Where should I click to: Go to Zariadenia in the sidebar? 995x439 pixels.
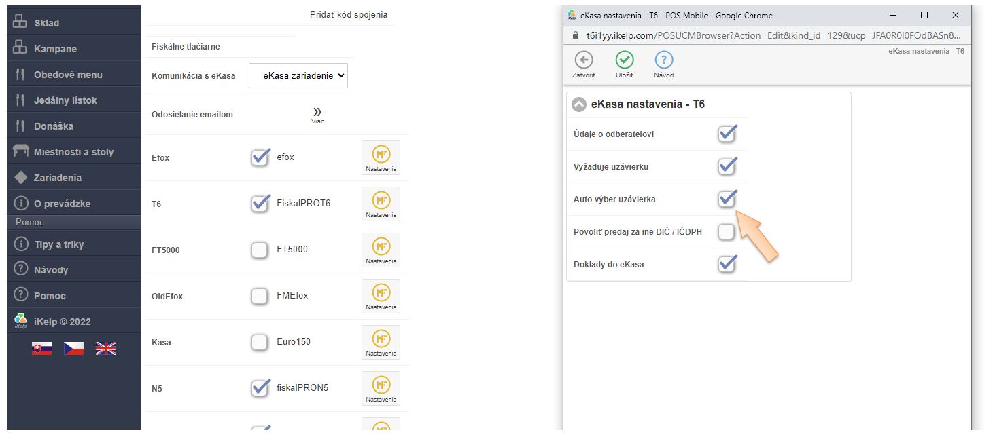(58, 178)
